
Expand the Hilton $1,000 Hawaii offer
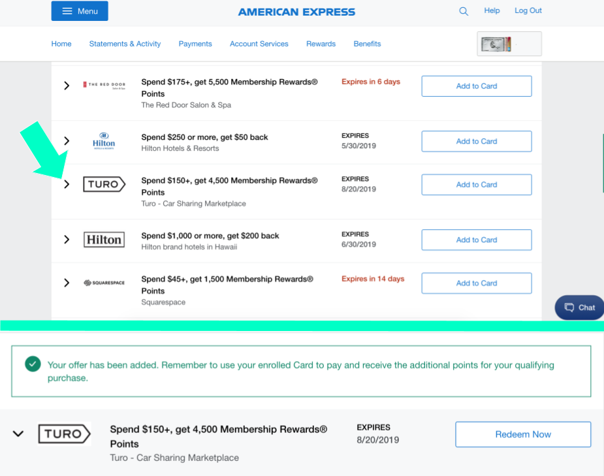tap(67, 240)
